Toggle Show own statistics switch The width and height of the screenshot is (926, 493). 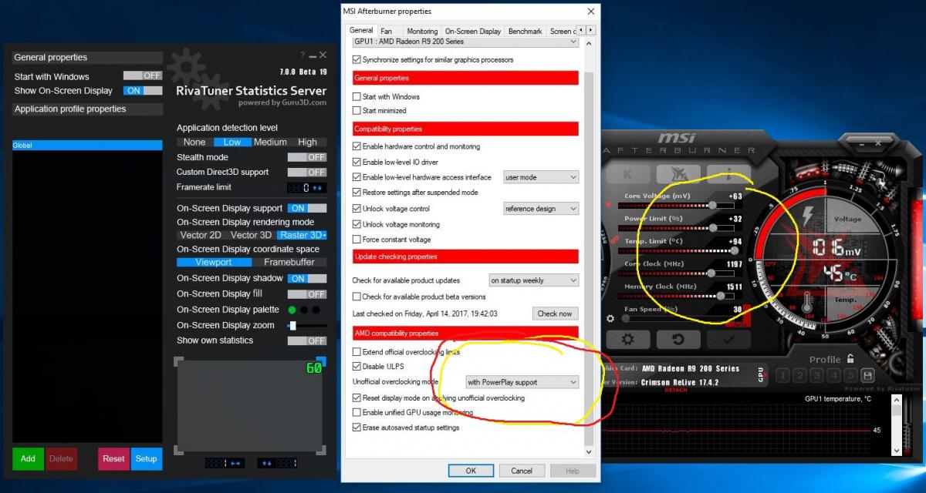307,340
